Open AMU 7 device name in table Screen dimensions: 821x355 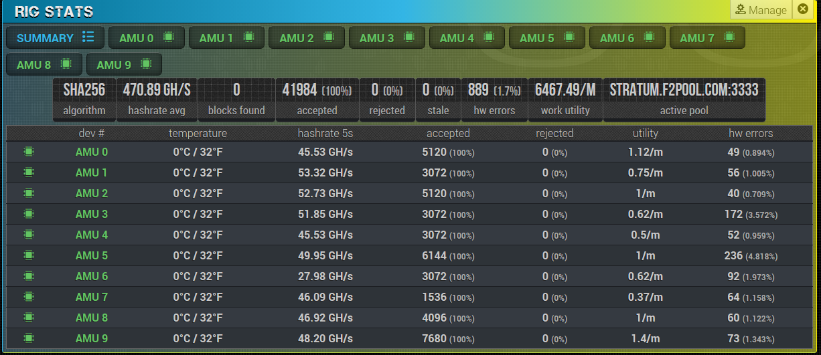pos(92,297)
